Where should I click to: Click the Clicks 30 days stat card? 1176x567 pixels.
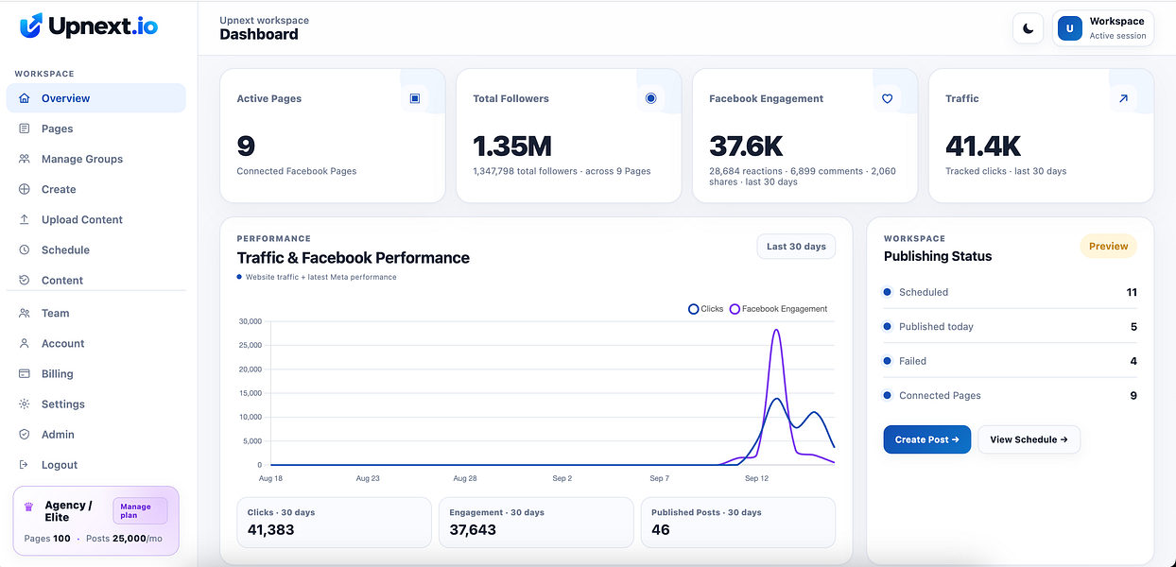[x=334, y=523]
